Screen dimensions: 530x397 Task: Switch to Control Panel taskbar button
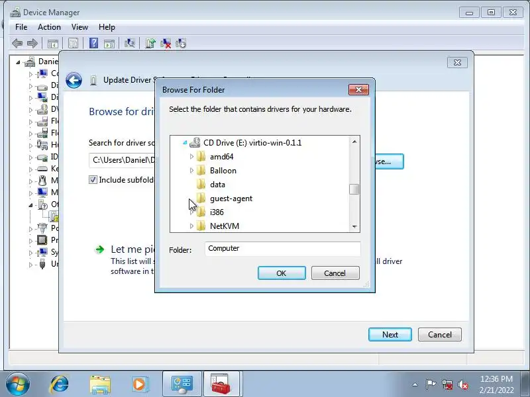pyautogui.click(x=182, y=384)
